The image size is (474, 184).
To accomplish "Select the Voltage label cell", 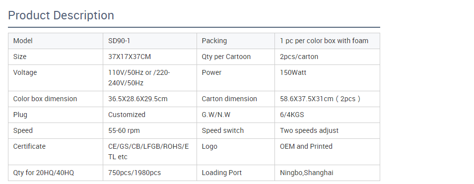I will [56, 78].
